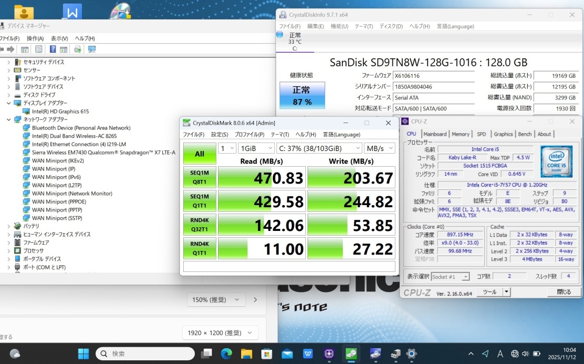Click the C: drive health status indicator

click(x=295, y=42)
